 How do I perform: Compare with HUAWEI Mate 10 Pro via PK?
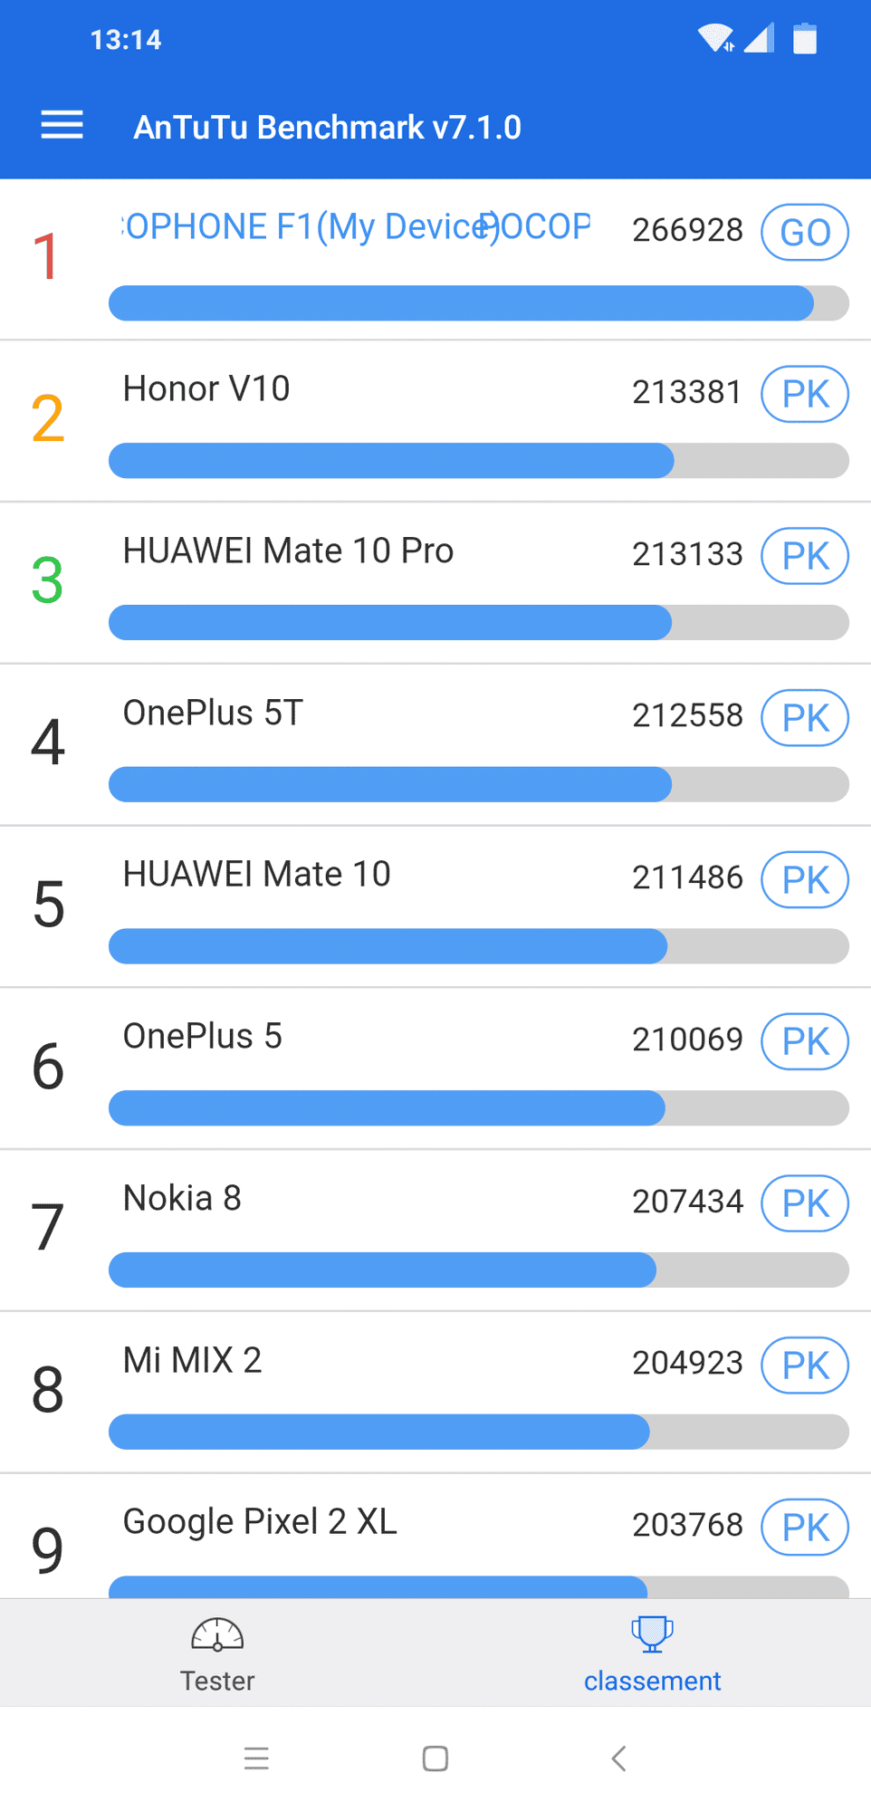coord(805,556)
